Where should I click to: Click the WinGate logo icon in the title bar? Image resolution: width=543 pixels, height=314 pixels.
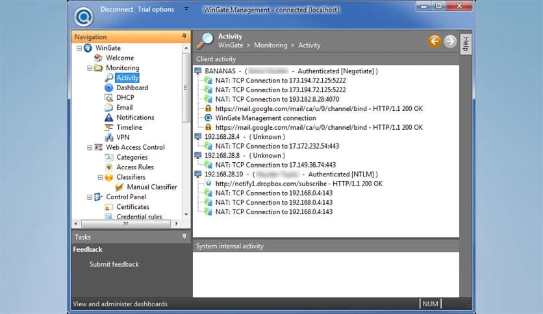point(83,16)
